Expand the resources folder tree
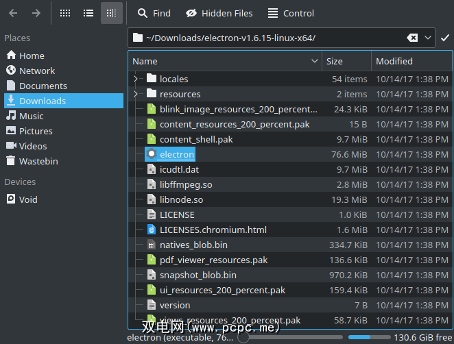This screenshot has height=344, width=454. (x=136, y=94)
